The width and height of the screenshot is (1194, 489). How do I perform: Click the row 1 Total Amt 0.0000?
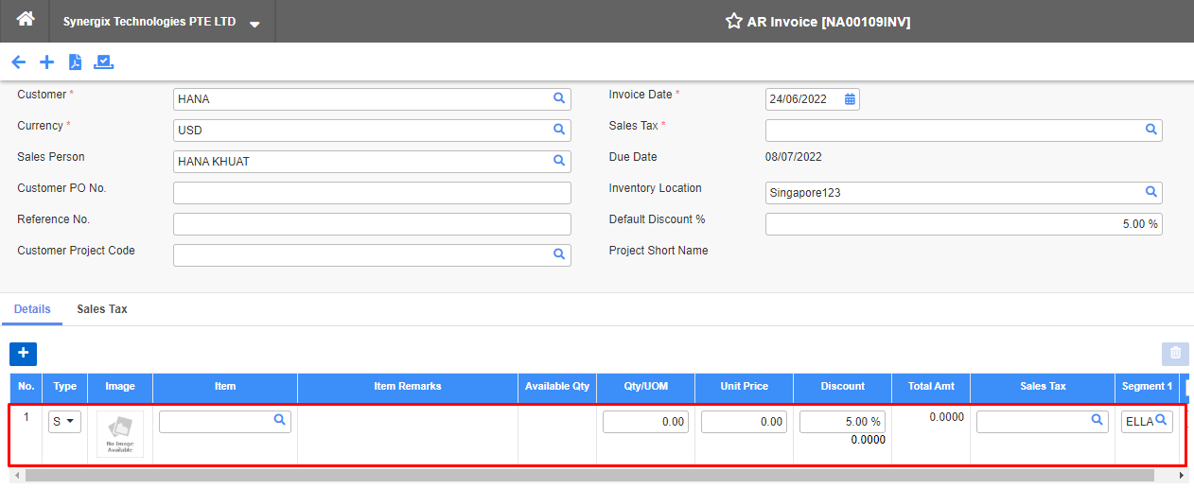click(946, 417)
